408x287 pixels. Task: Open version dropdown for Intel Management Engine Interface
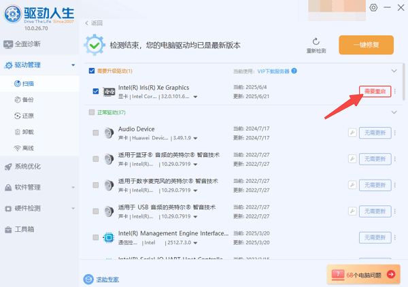coord(195,243)
